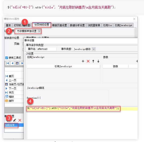Select the 加载结束 event entry
This screenshot has width=144, height=142.
pos(14,125)
